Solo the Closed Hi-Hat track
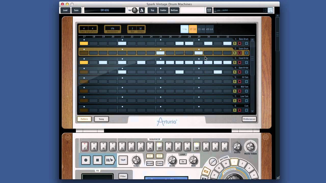This screenshot has width=326, height=183. (235, 63)
